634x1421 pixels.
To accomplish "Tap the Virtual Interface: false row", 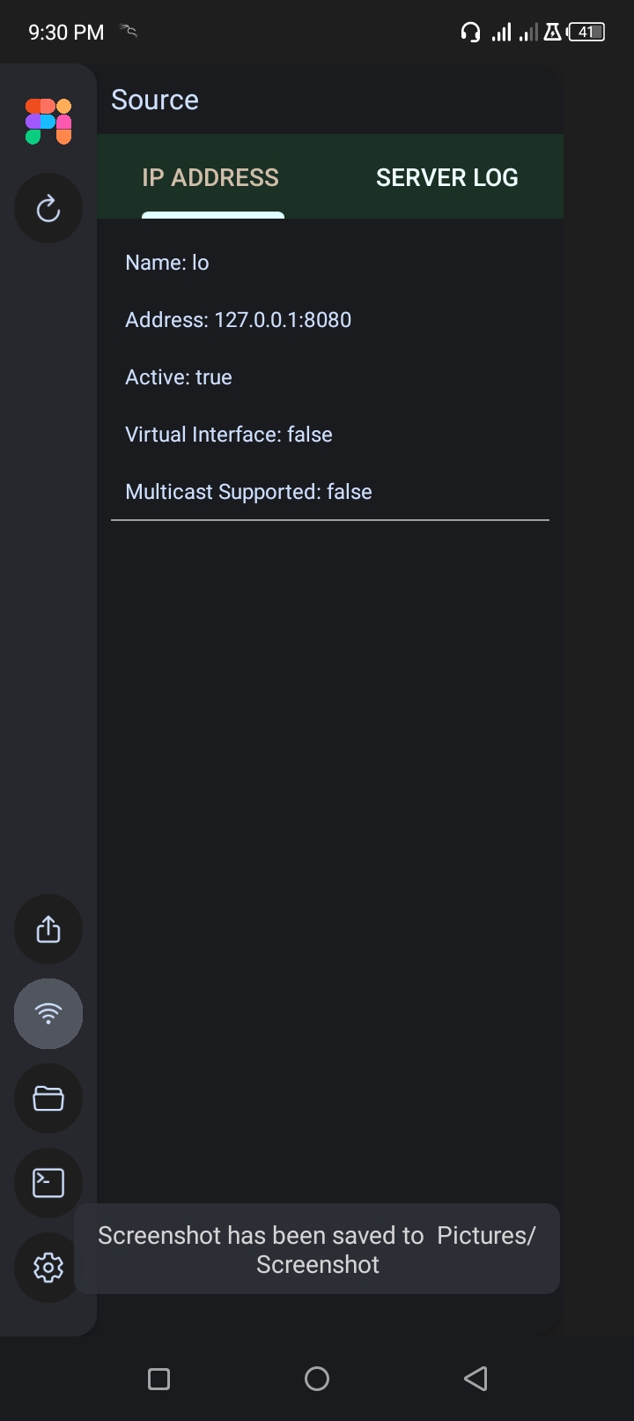I will [228, 434].
